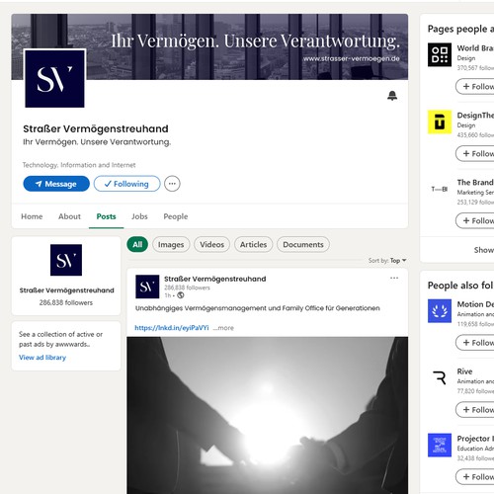
Task: Open the post's three-dot overflow menu
Action: [394, 278]
